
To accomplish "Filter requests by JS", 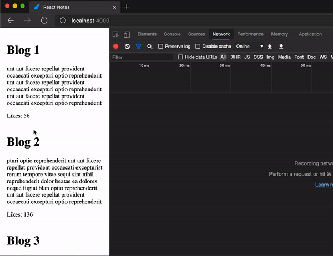I will (x=247, y=57).
